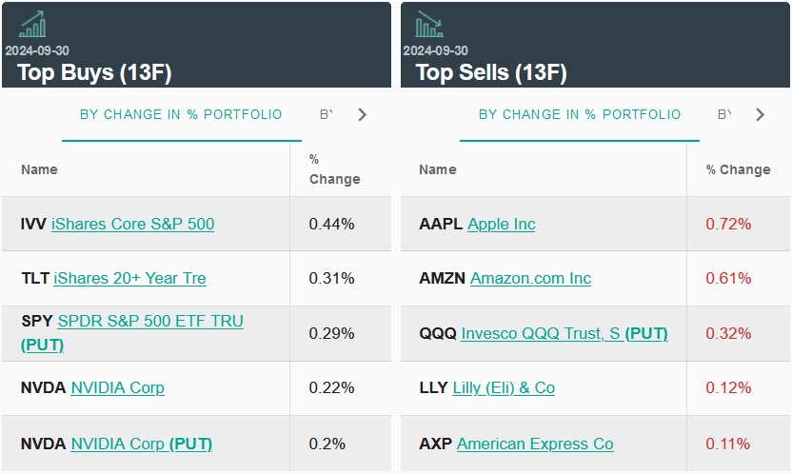Screen dimensions: 792x474
Task: Open the Apple Inc link
Action: [x=501, y=225]
